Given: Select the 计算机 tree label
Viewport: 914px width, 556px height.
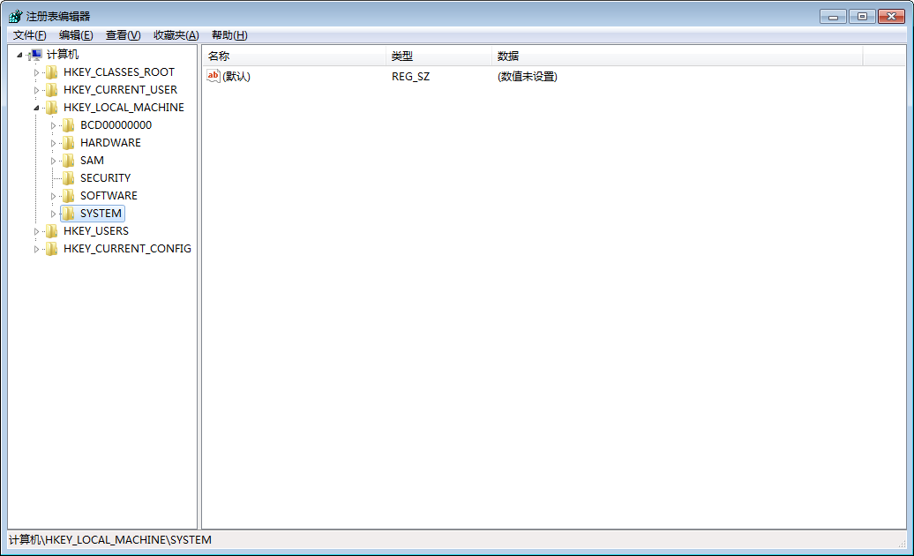Looking at the screenshot, I should click(63, 55).
